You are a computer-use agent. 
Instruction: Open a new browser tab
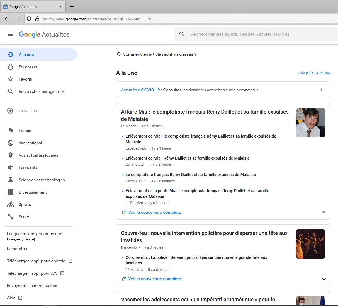(72, 7)
